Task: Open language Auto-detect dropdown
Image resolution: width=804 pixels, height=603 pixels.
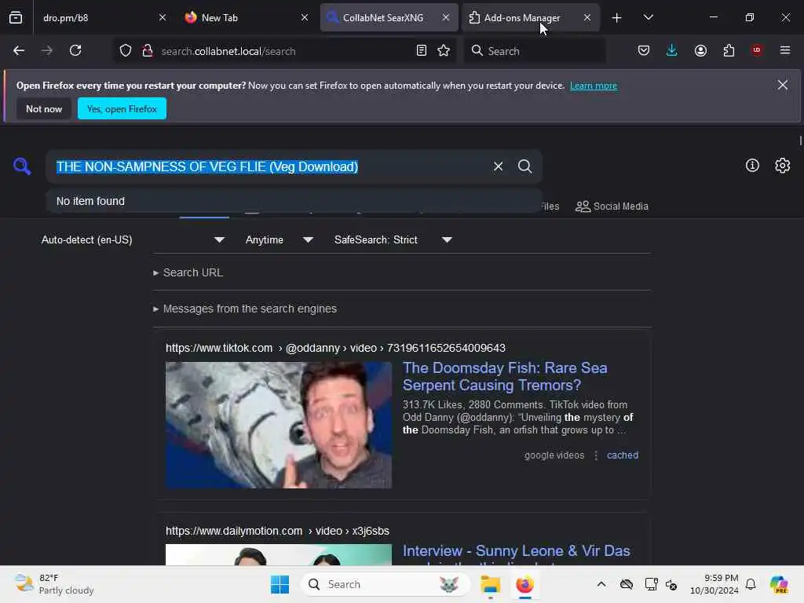Action: pyautogui.click(x=133, y=239)
